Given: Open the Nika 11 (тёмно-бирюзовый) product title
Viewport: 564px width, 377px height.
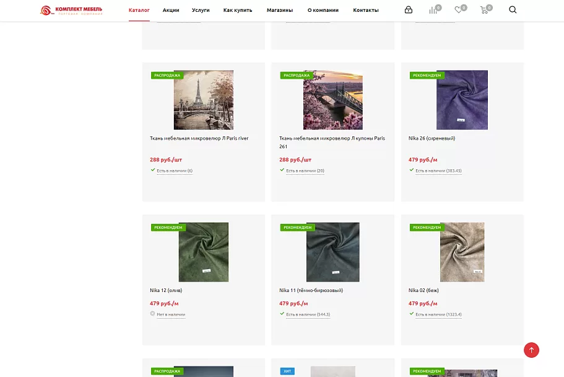Looking at the screenshot, I should click(311, 290).
